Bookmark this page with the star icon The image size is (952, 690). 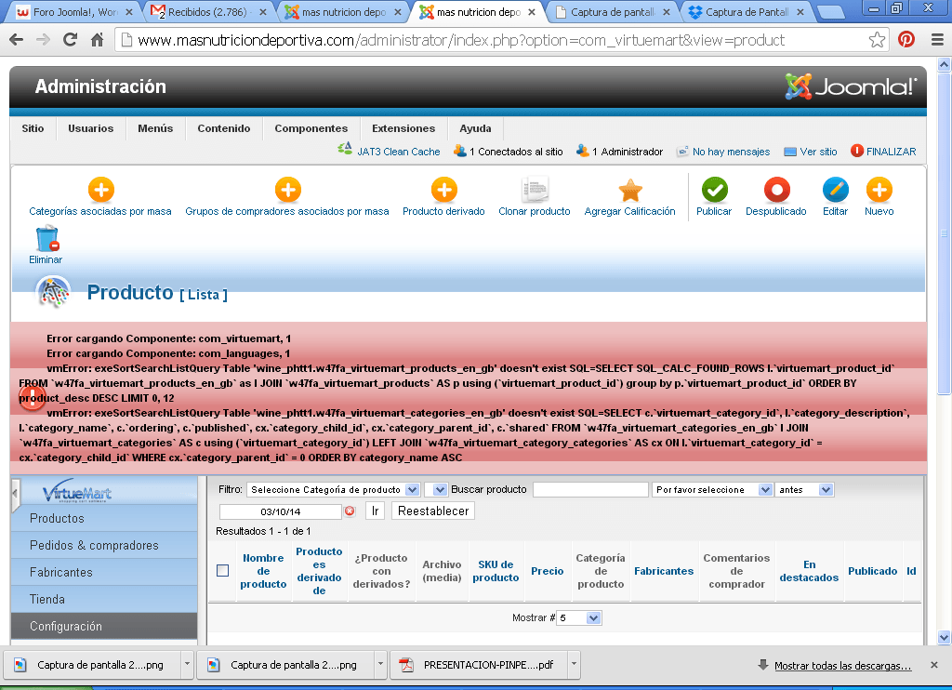coord(877,40)
